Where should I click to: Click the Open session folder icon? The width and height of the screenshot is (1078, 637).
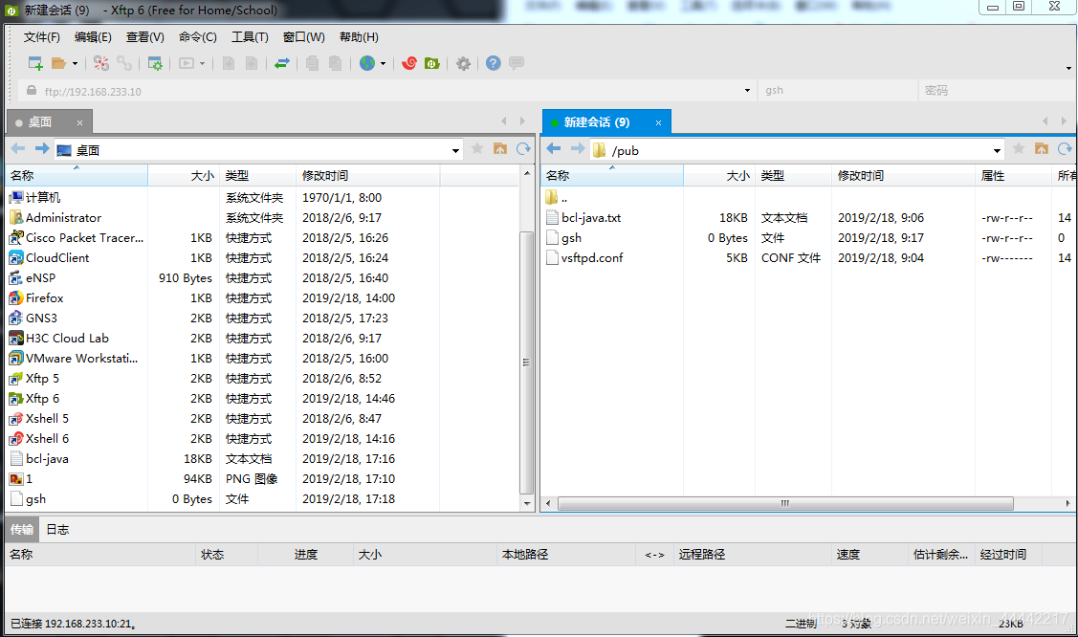58,63
